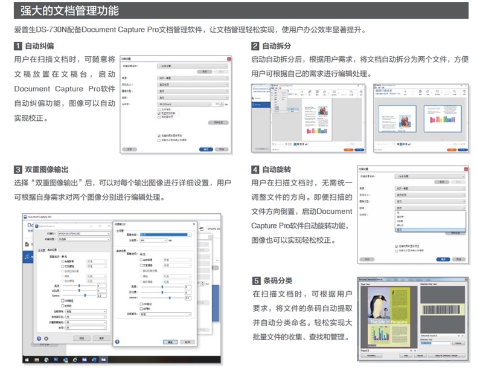477x371 pixels.
Task: Uncheck the ticked skew-correction checkbox in 自动纠偏 dialog
Action: click(x=159, y=113)
